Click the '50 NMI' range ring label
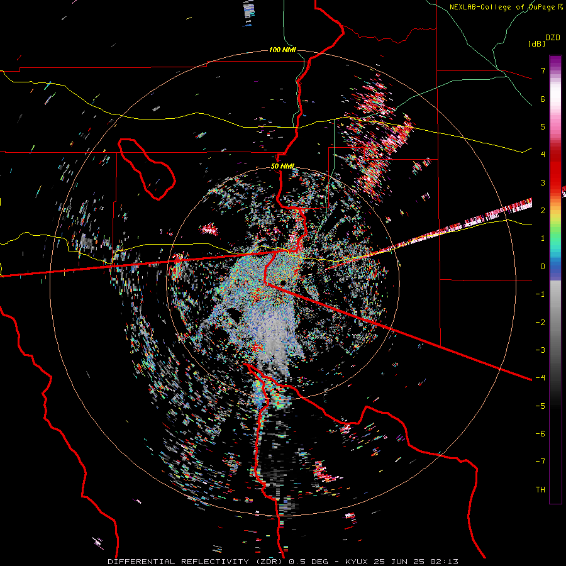The image size is (566, 566). 282,167
